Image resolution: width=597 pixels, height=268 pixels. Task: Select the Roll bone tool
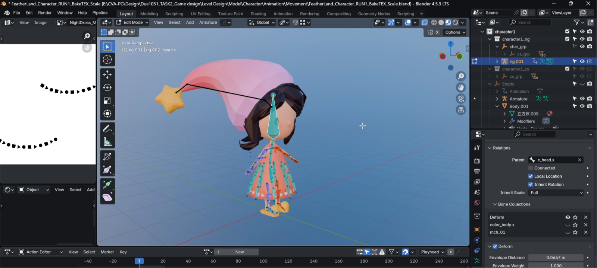tap(107, 157)
